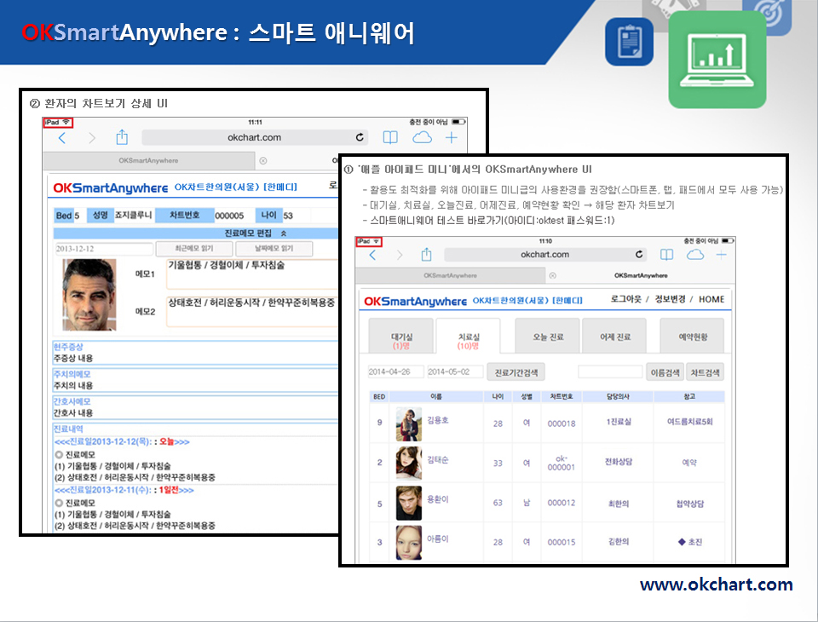
Task: Click the HOME link
Action: [711, 299]
